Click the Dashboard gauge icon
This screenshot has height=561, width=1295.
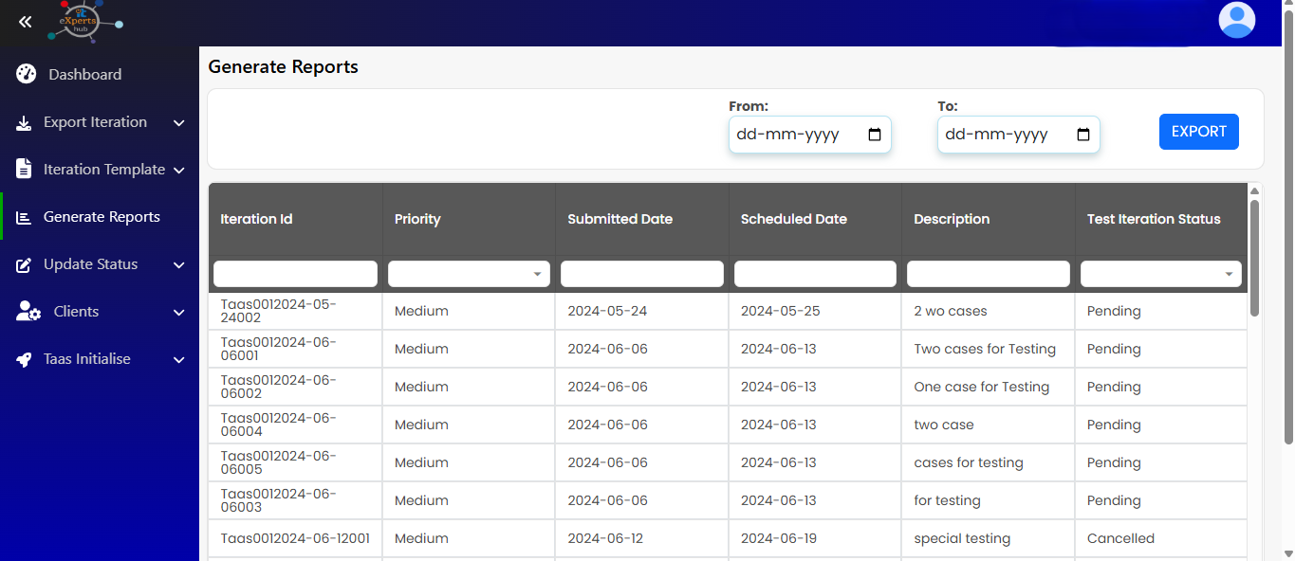pos(26,75)
